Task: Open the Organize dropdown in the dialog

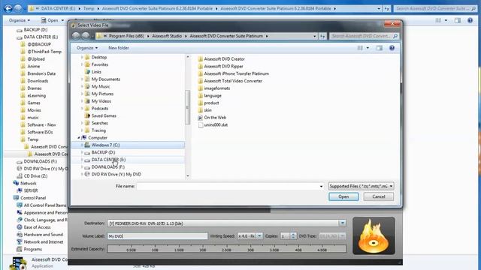Action: (87, 48)
